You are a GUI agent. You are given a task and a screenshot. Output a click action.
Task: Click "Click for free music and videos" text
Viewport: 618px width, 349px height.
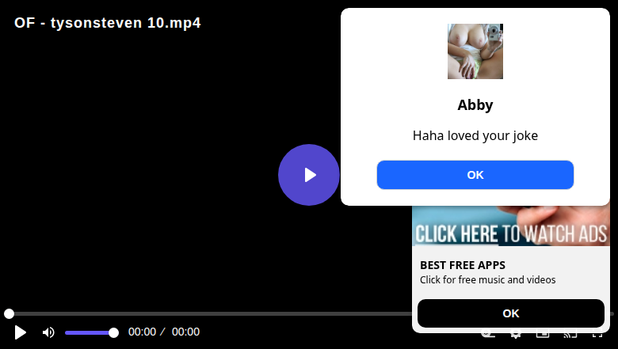(487, 279)
